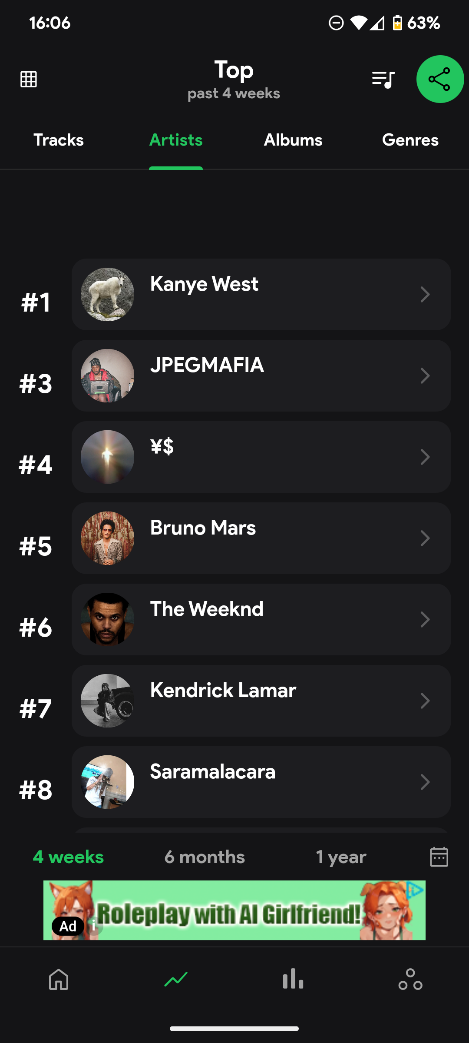Screen dimensions: 469x1043
Task: Open the custom date range calendar icon
Action: pos(439,857)
